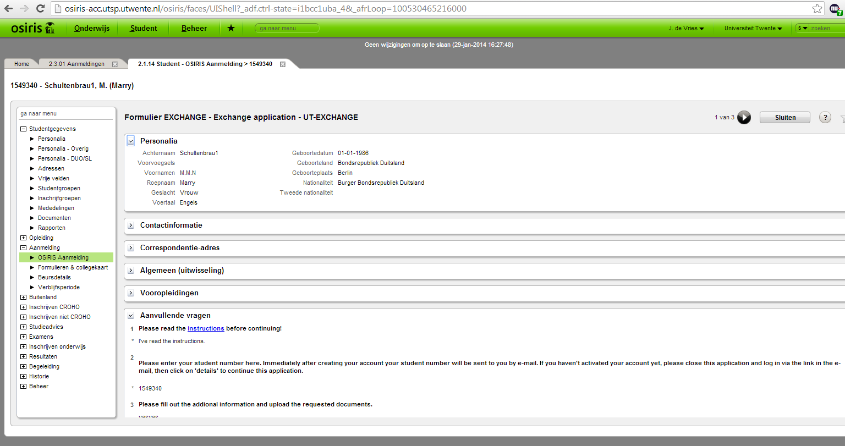This screenshot has height=446, width=845.
Task: Switch to 2.3.01 Aanmeldingen tab
Action: tap(76, 64)
